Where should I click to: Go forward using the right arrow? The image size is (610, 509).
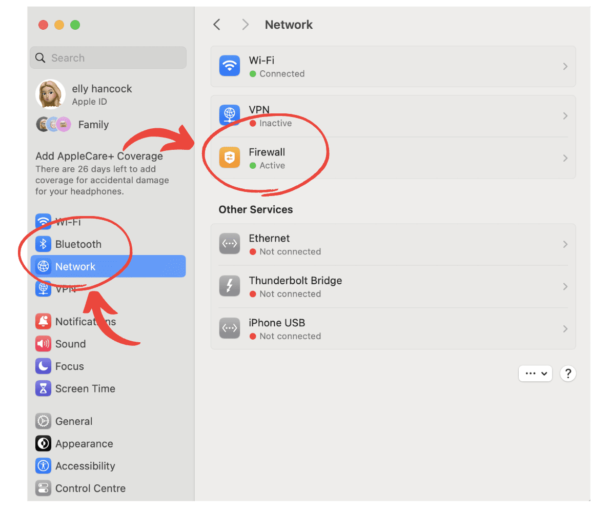(x=245, y=25)
